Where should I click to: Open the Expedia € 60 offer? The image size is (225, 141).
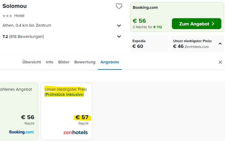pos(149,44)
